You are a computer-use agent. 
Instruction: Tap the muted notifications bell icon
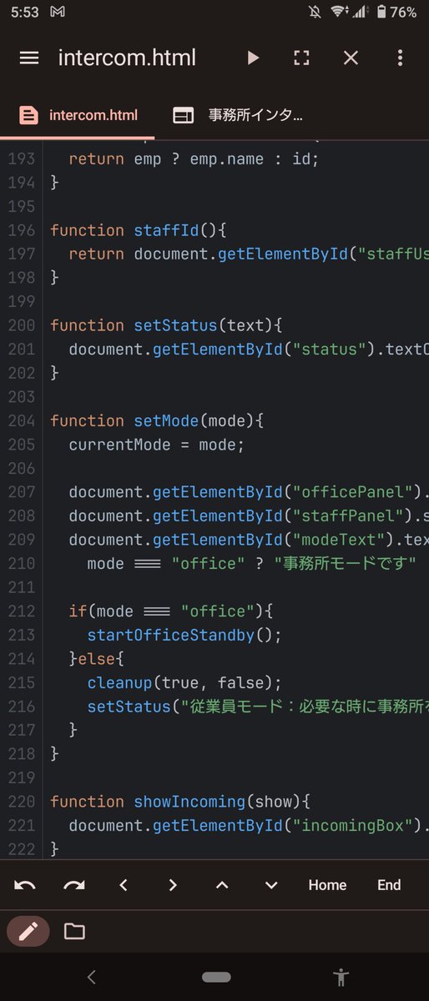(x=315, y=12)
